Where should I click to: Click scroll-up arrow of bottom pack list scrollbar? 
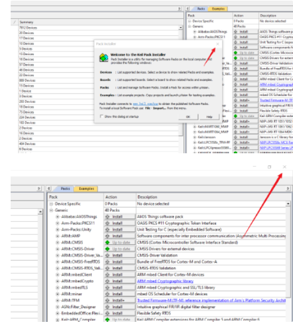tap(288, 204)
